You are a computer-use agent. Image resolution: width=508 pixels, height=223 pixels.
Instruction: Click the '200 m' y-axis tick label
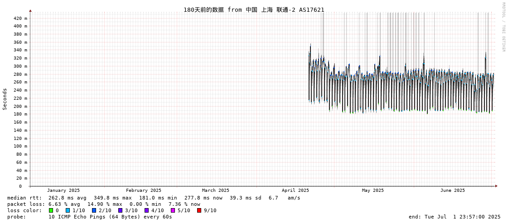pyautogui.click(x=20, y=106)
